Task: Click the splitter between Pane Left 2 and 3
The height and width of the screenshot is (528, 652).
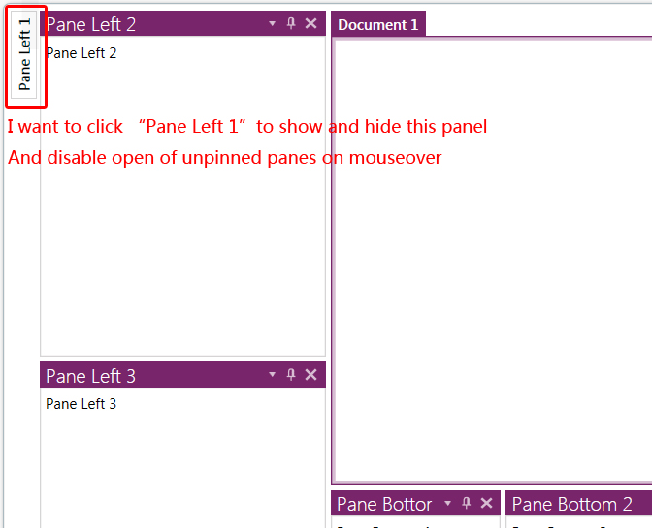Action: pyautogui.click(x=182, y=358)
